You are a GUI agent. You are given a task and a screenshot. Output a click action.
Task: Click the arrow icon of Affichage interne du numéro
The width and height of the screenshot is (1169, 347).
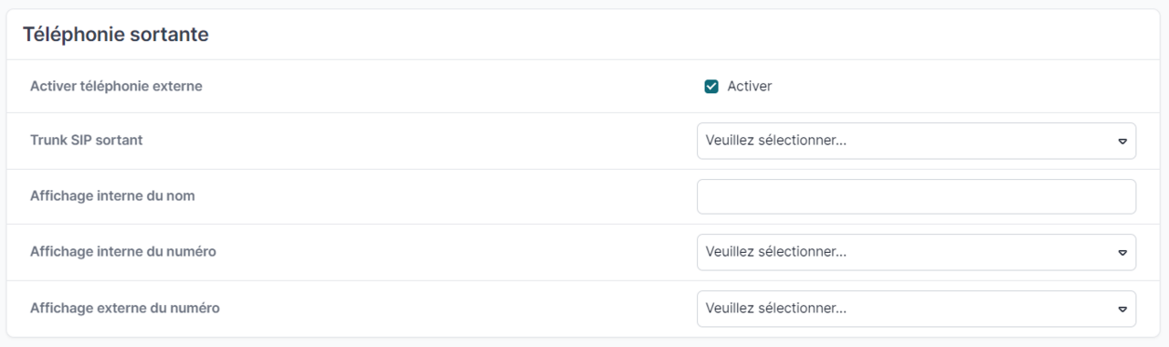1122,253
